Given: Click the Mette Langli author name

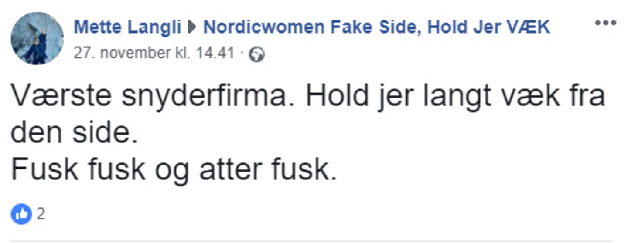Looking at the screenshot, I should tap(127, 27).
